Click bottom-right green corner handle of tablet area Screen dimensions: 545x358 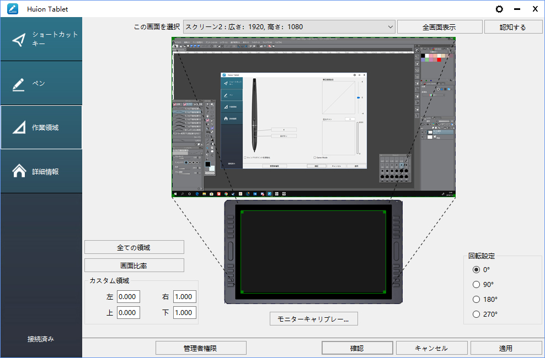(383, 291)
